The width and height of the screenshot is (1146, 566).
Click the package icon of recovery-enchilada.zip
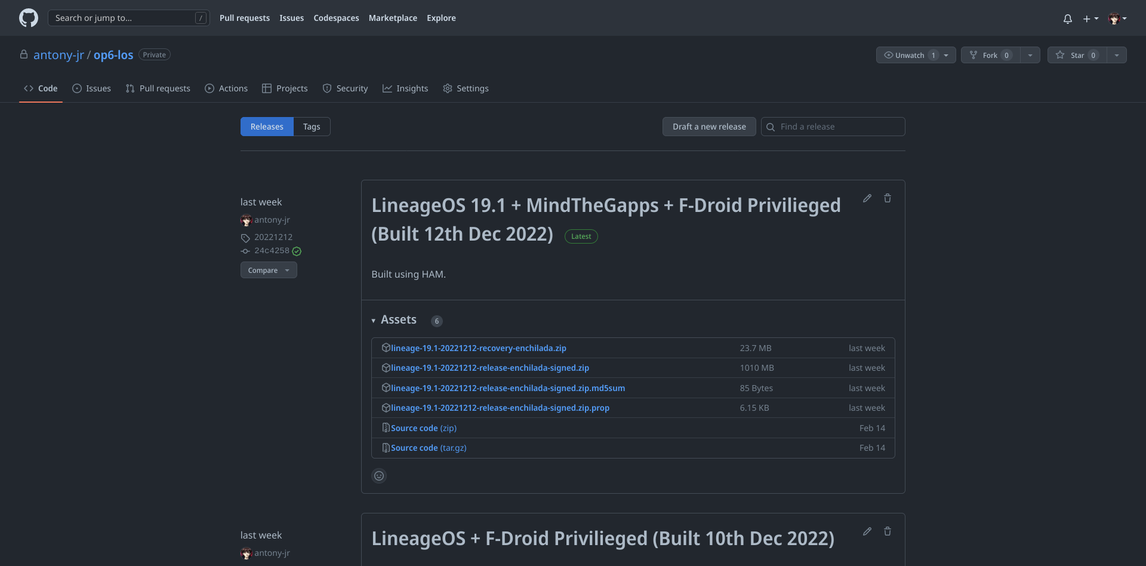[x=386, y=347]
